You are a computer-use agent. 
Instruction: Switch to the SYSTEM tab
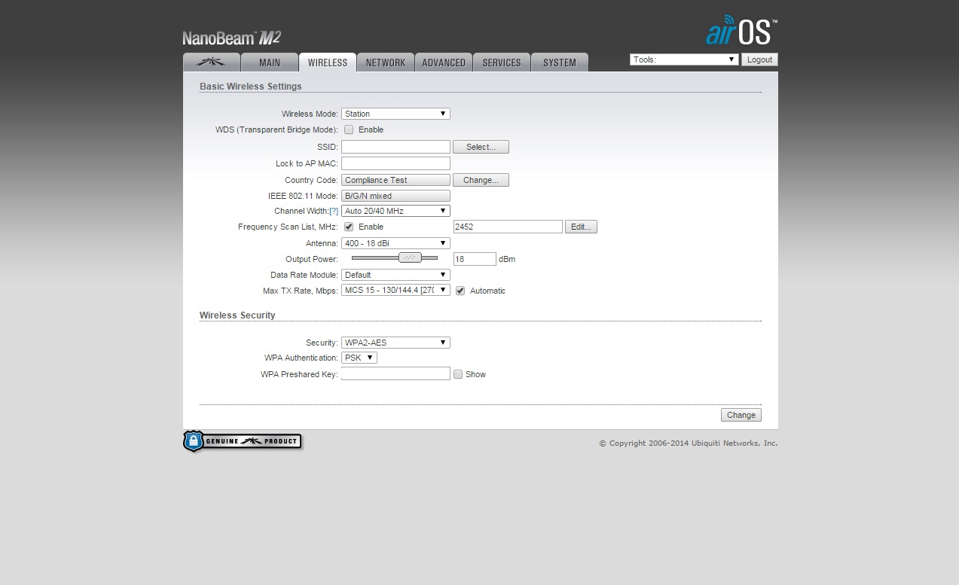[x=560, y=62]
